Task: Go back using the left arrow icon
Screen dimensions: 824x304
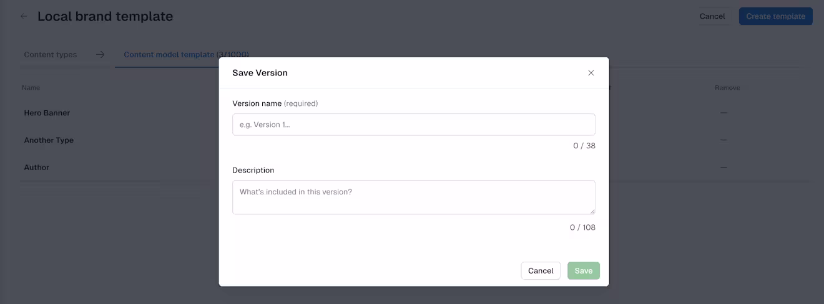Action: pyautogui.click(x=24, y=17)
